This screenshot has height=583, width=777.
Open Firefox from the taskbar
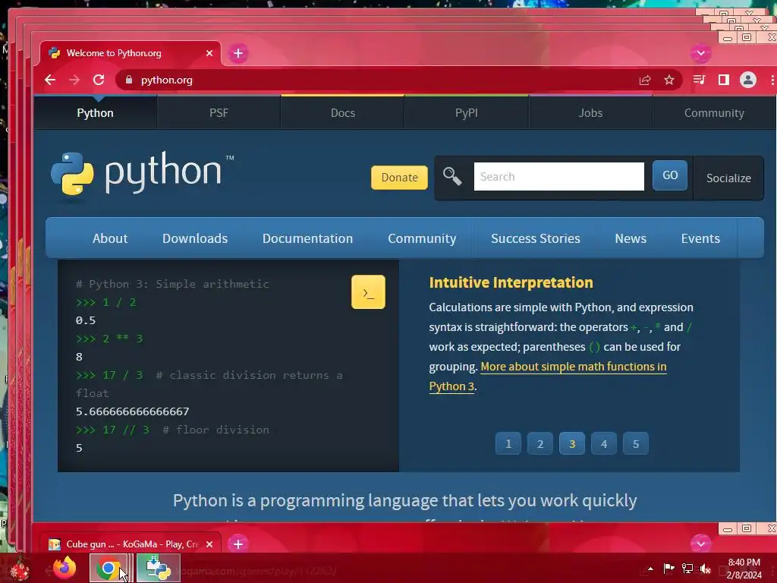[64, 568]
